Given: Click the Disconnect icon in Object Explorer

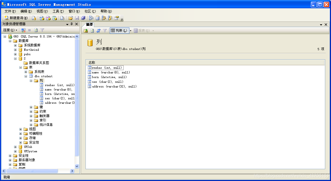Looking at the screenshot, I should click(23, 30).
